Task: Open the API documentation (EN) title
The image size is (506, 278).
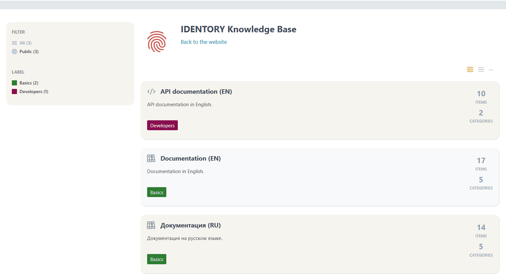Action: pos(196,91)
